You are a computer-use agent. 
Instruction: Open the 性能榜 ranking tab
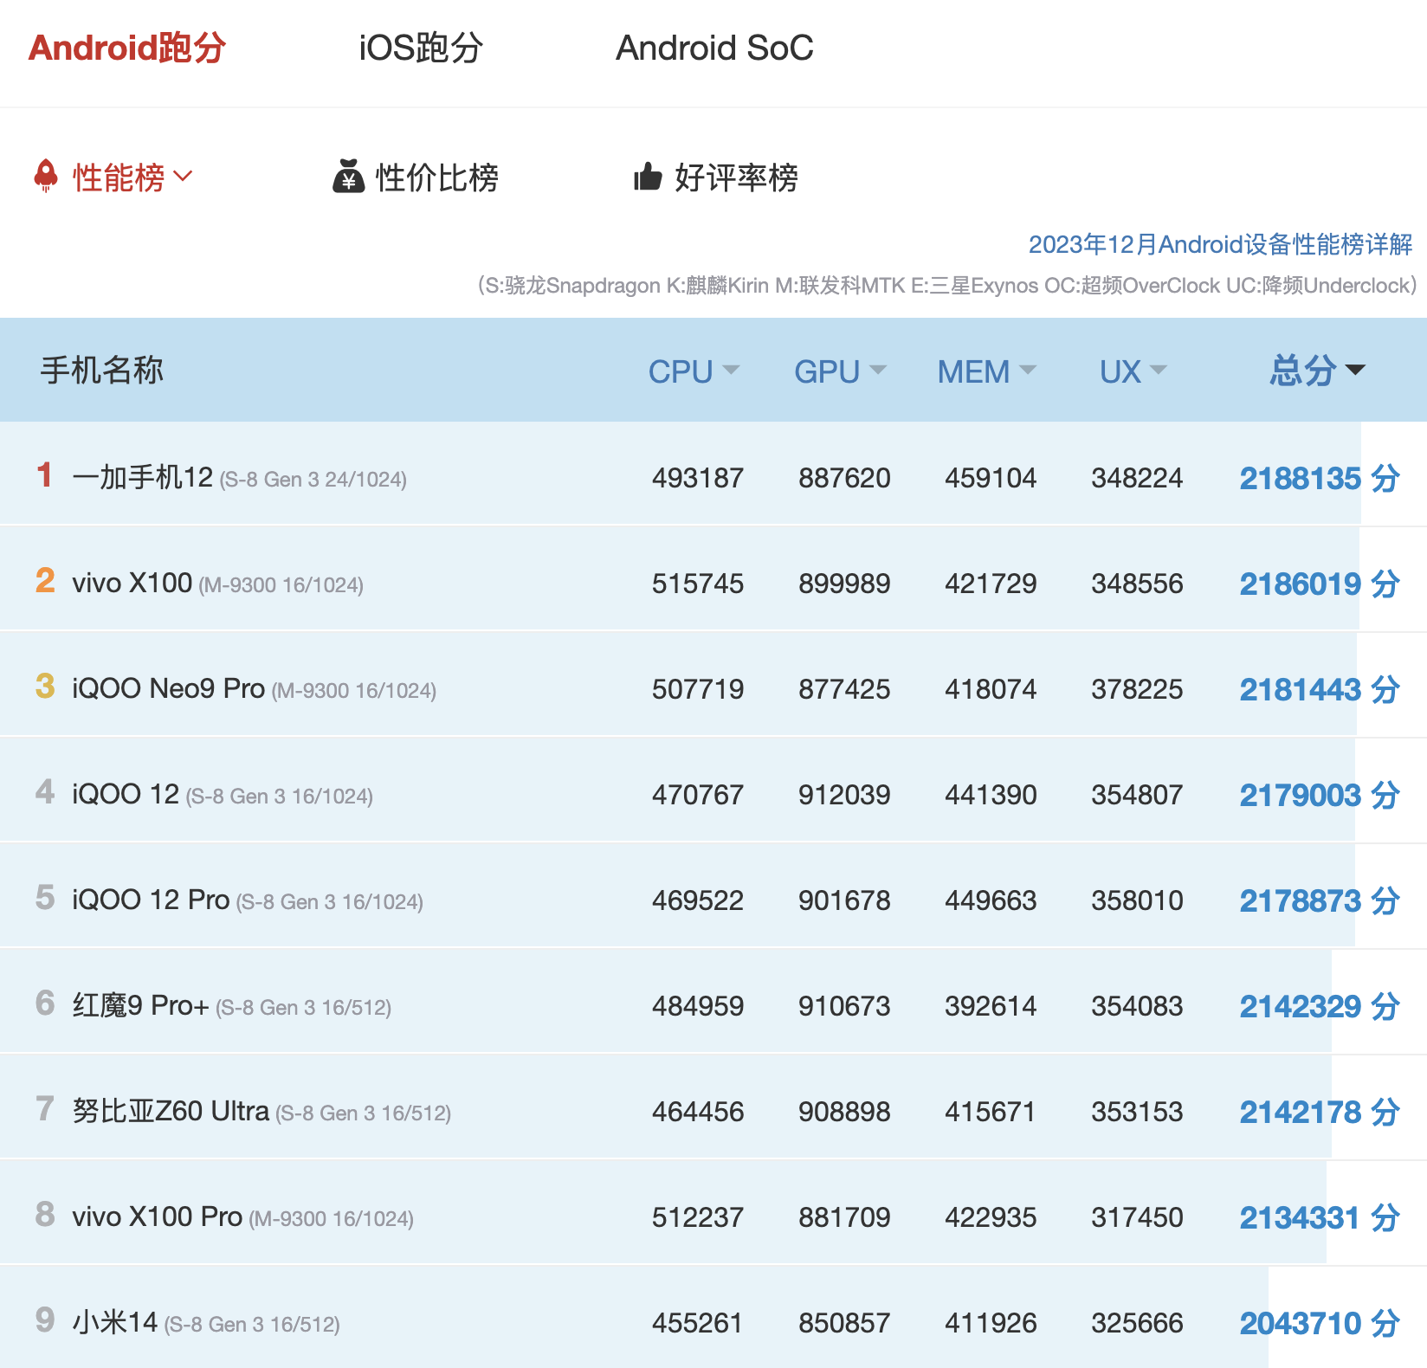(119, 177)
